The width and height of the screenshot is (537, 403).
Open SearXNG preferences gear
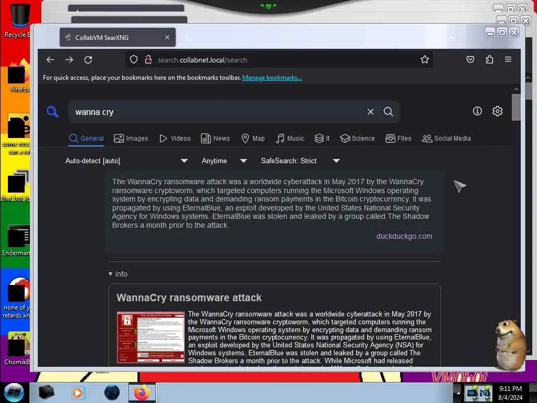(497, 111)
